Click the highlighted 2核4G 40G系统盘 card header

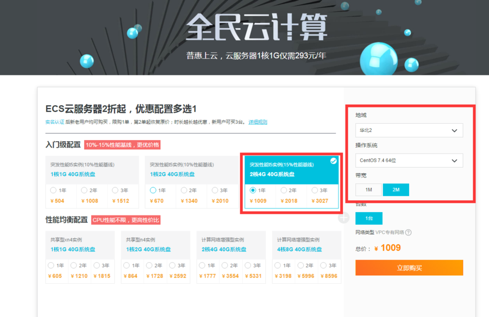292,170
